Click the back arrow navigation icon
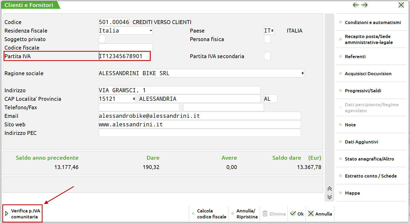Viewport: 410px width, 223px height. point(356,5)
